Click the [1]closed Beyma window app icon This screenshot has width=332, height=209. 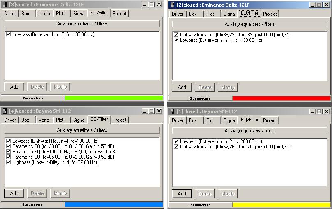[172, 111]
